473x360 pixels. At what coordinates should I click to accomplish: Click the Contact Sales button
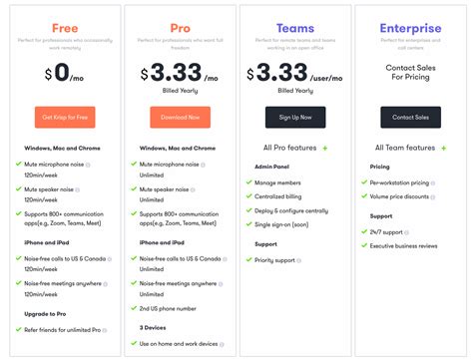410,117
